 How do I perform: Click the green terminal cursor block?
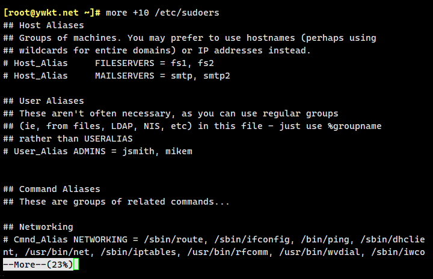(x=76, y=265)
